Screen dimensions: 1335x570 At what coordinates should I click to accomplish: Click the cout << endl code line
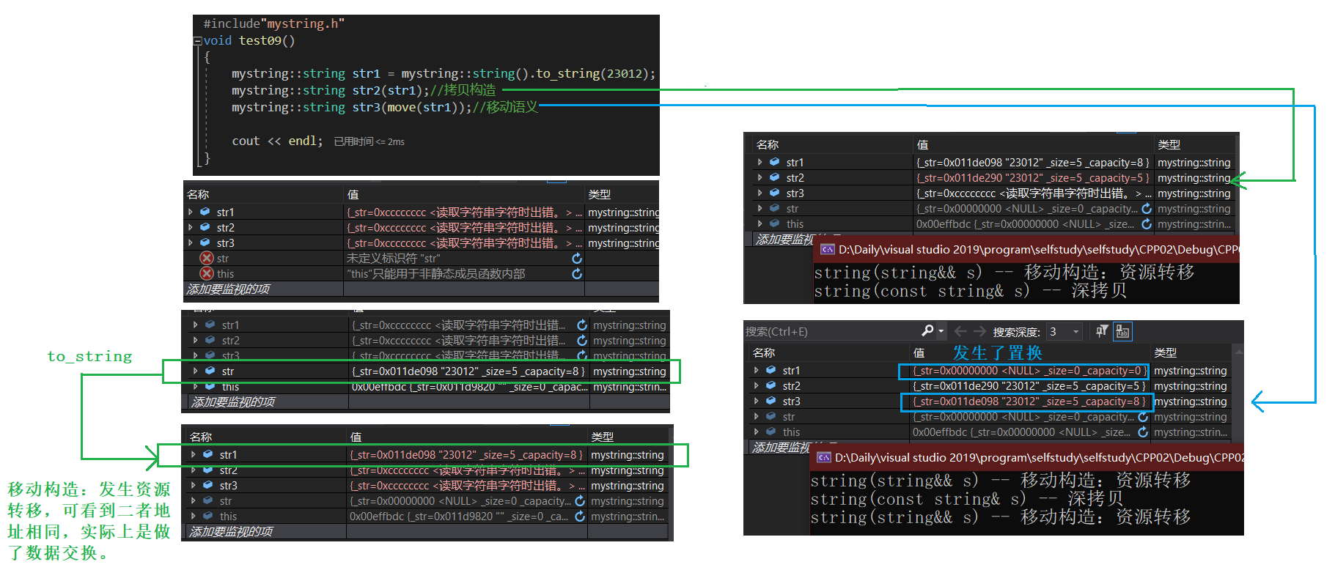tap(277, 141)
